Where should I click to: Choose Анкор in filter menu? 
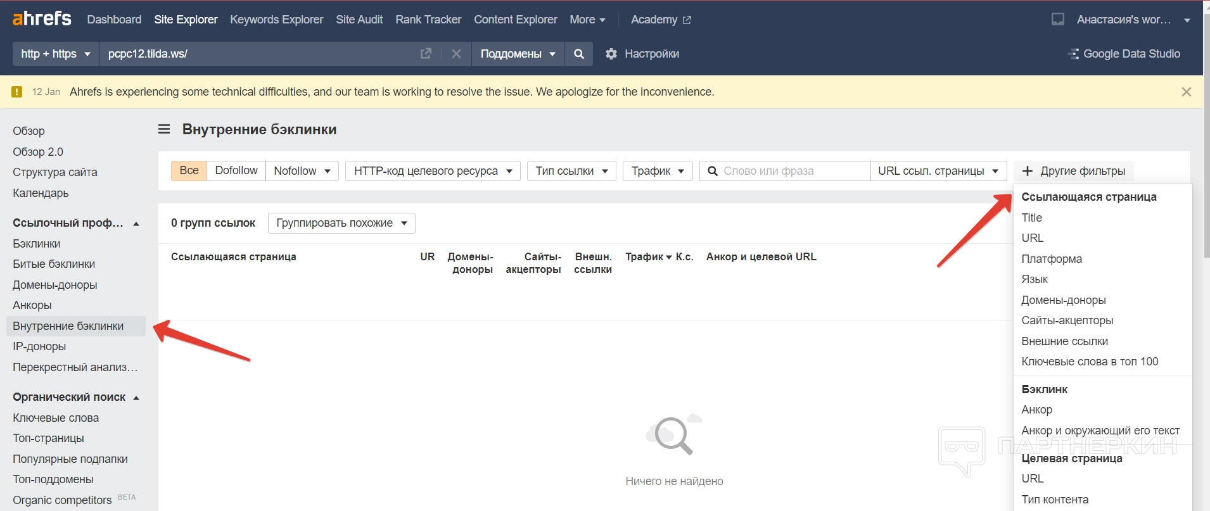(x=1036, y=410)
